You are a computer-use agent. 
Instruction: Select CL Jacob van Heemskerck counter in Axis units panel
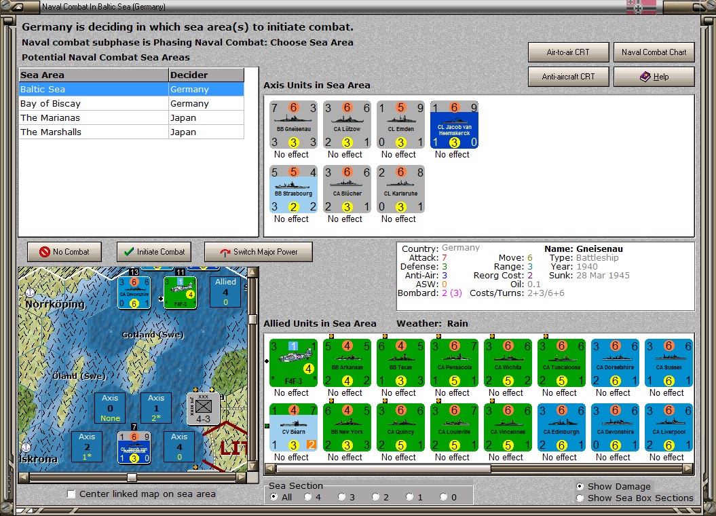pyautogui.click(x=454, y=125)
